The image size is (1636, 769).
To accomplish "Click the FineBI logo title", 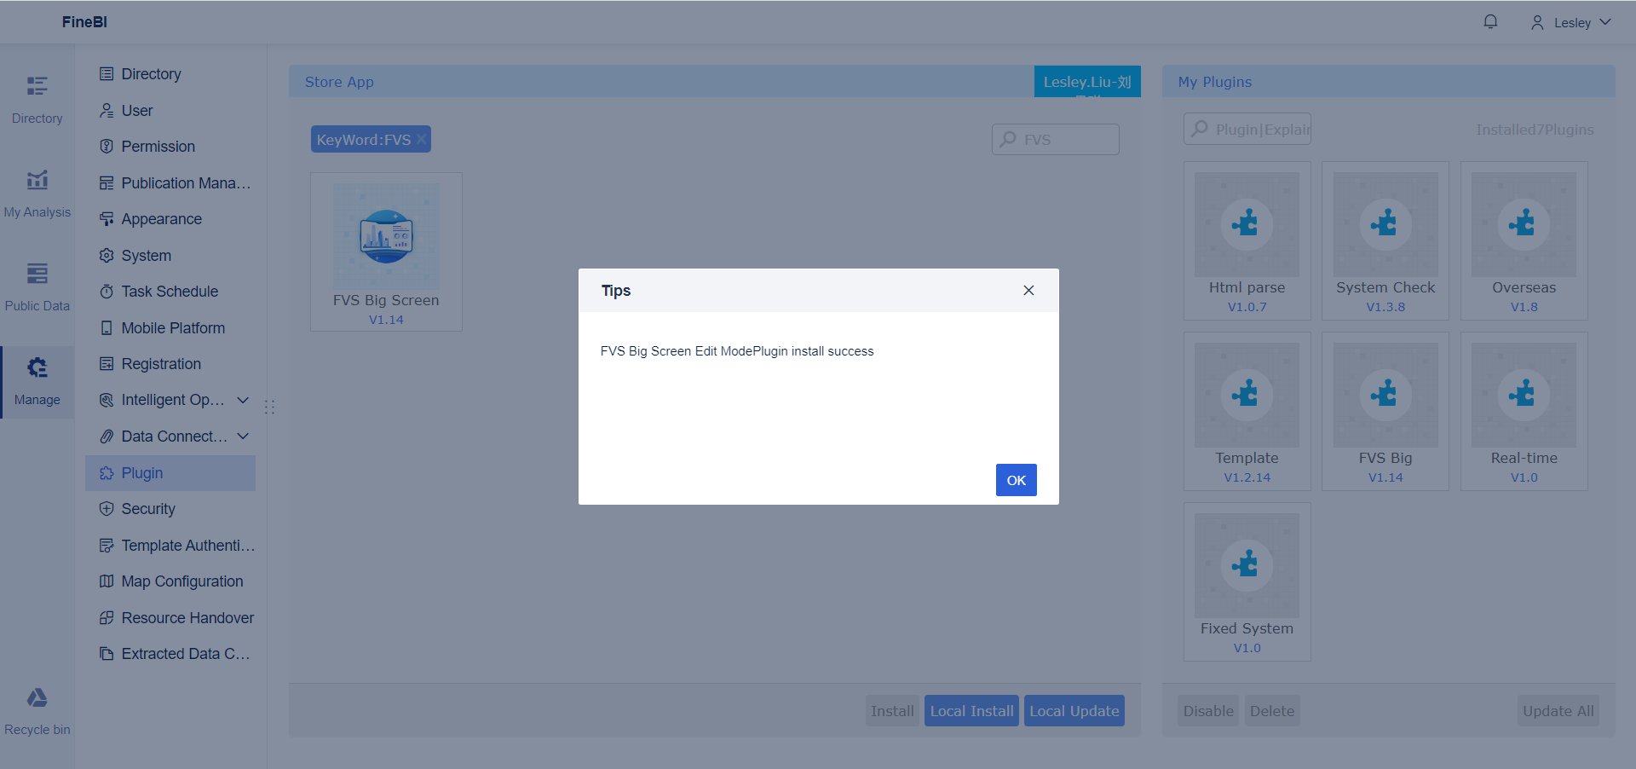I will 84,22.
